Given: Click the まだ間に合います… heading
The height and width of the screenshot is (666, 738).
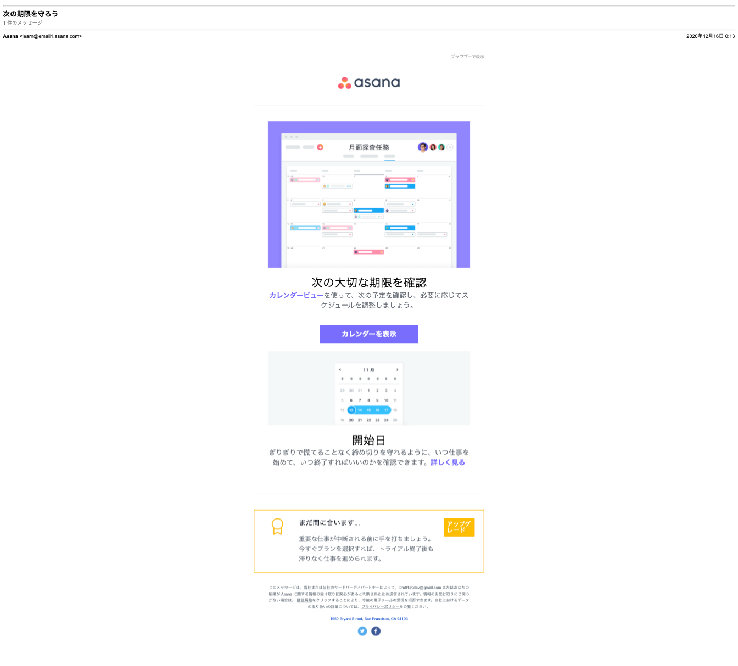Looking at the screenshot, I should coord(329,523).
